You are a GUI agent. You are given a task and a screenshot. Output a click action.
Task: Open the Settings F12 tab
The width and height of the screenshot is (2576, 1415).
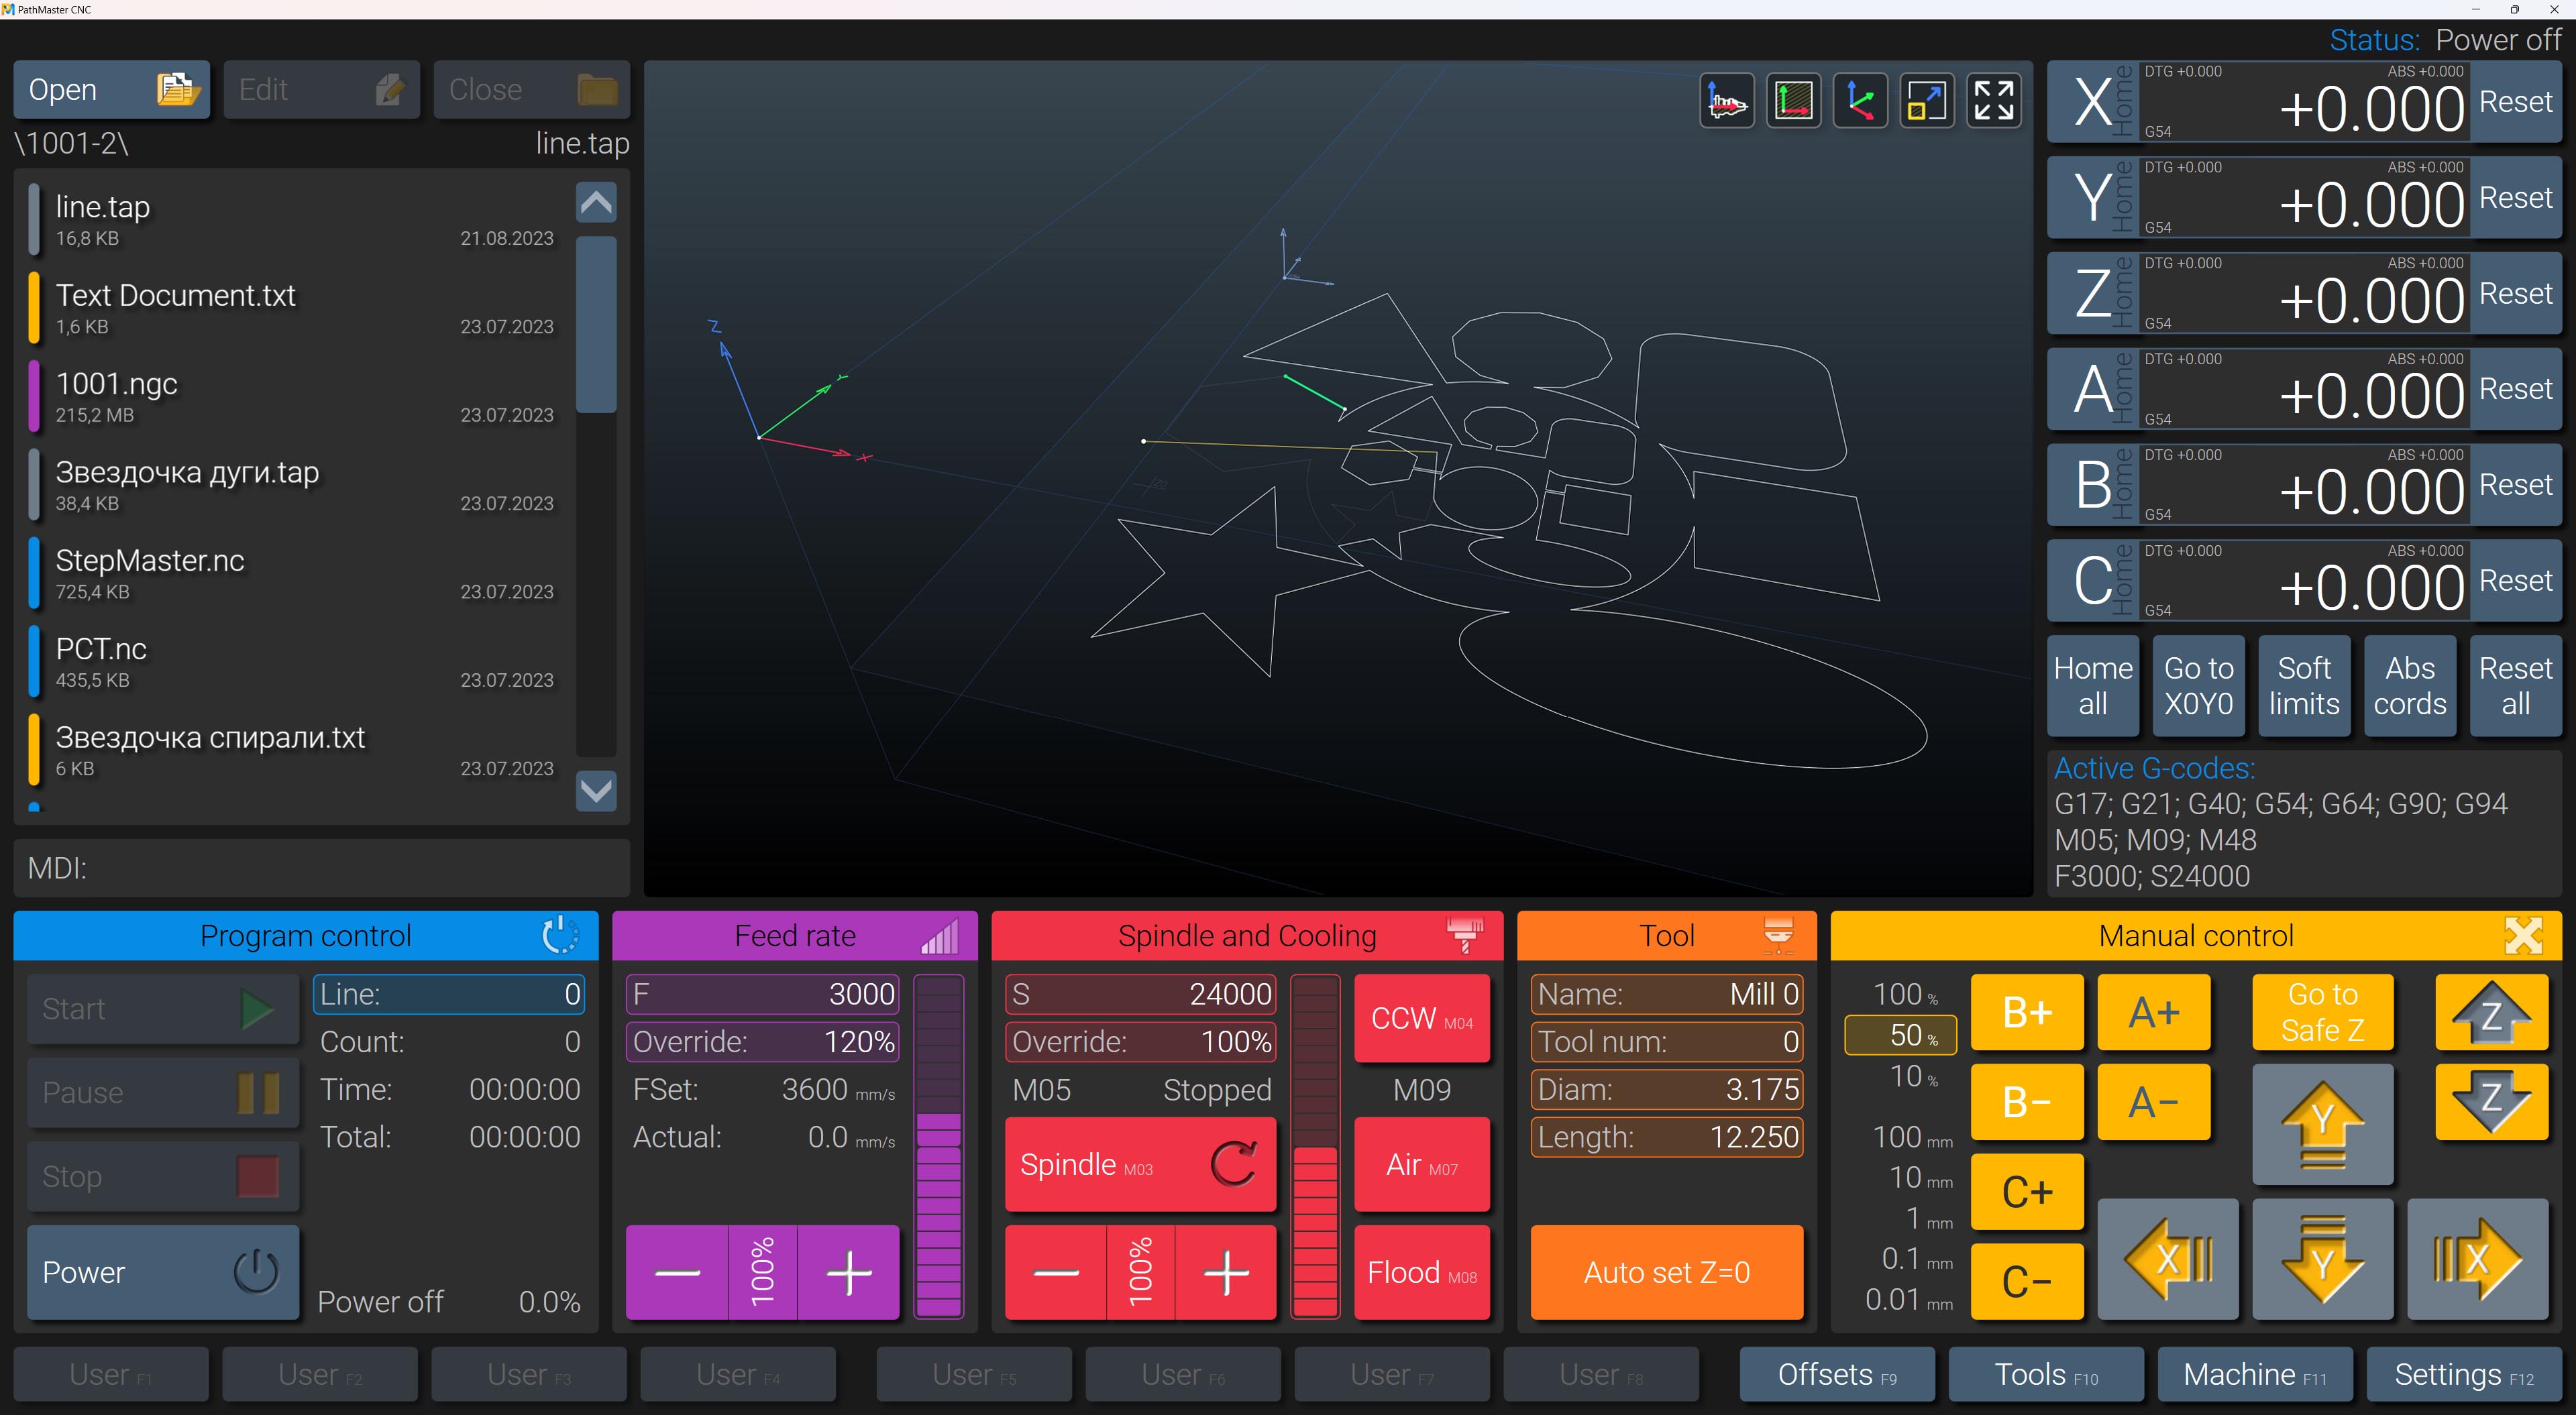pos(2463,1375)
